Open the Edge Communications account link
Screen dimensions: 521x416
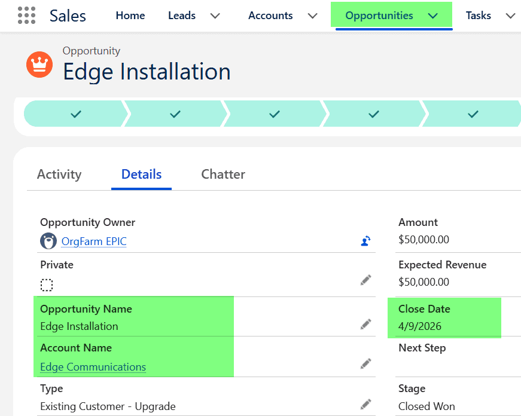point(93,367)
